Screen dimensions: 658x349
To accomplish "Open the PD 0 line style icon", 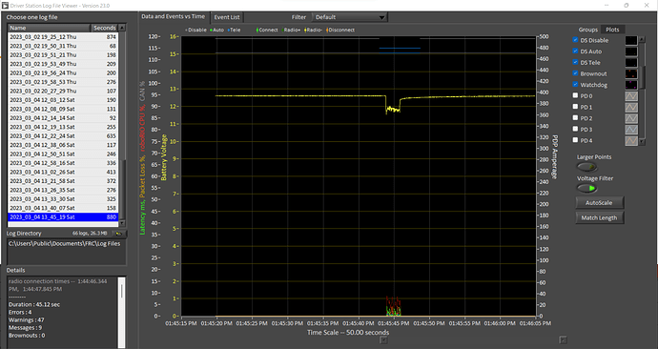I will 631,96.
